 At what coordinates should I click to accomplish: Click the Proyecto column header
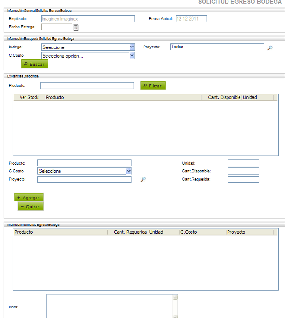pyautogui.click(x=250, y=232)
